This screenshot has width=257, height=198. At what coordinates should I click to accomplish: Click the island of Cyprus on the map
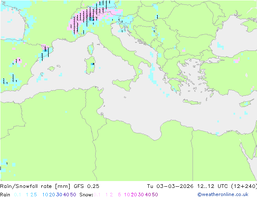coord(246,103)
